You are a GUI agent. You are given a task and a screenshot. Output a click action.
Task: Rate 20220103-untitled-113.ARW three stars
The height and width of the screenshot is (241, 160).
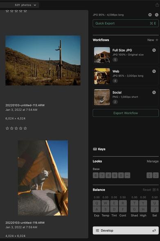click(16, 128)
